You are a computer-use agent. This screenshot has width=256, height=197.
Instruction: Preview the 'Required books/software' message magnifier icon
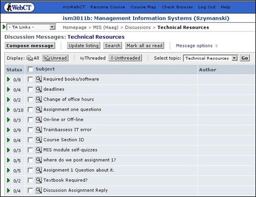(x=39, y=79)
